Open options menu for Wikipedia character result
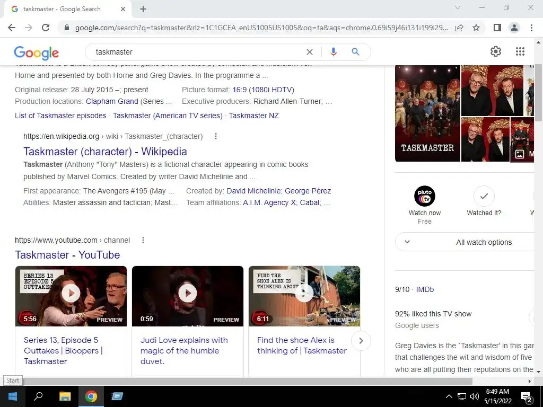The image size is (543, 407). (x=216, y=136)
